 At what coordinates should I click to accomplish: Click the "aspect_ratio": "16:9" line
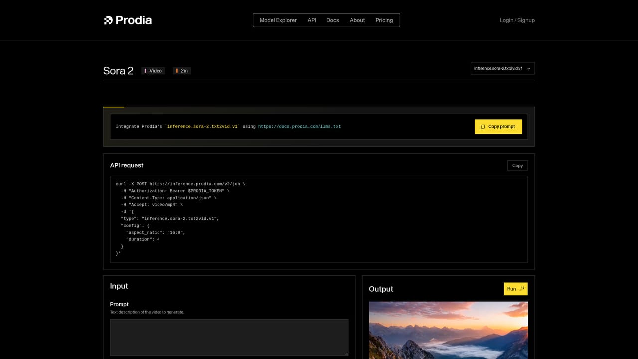[x=156, y=232]
